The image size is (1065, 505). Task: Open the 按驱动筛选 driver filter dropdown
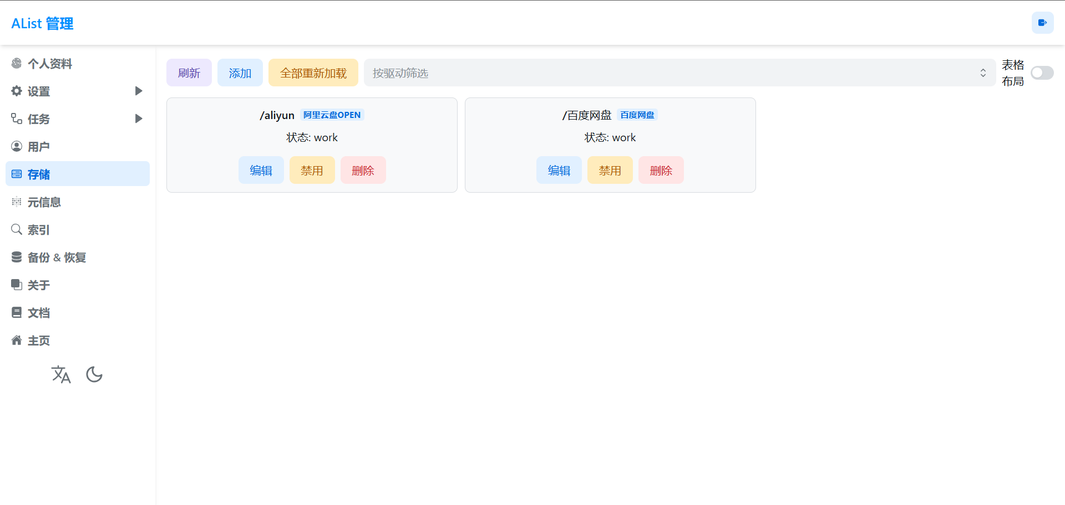point(679,73)
